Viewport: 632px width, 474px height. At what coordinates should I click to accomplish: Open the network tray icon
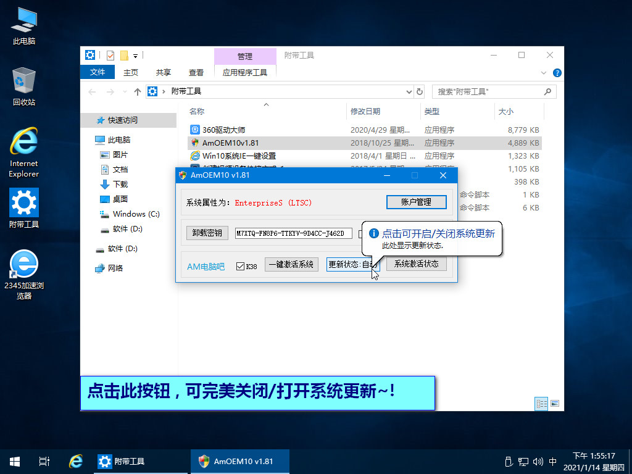pyautogui.click(x=523, y=462)
